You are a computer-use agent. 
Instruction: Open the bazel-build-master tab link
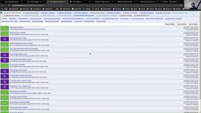click(89, 21)
